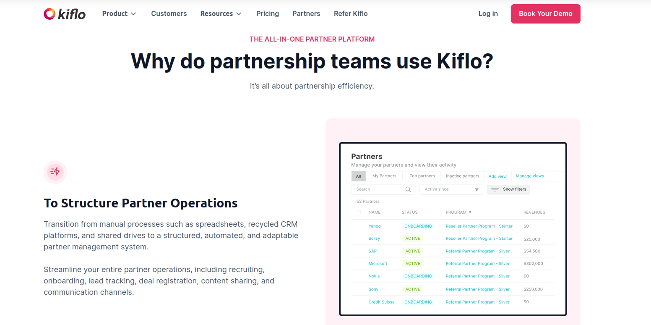Open the SAP partner
Screen dimensions: 651x325
click(372, 251)
